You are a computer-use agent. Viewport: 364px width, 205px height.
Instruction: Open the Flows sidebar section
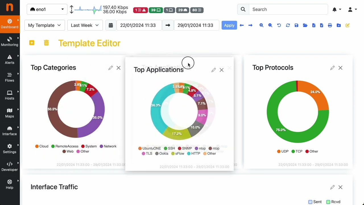[x=10, y=77]
